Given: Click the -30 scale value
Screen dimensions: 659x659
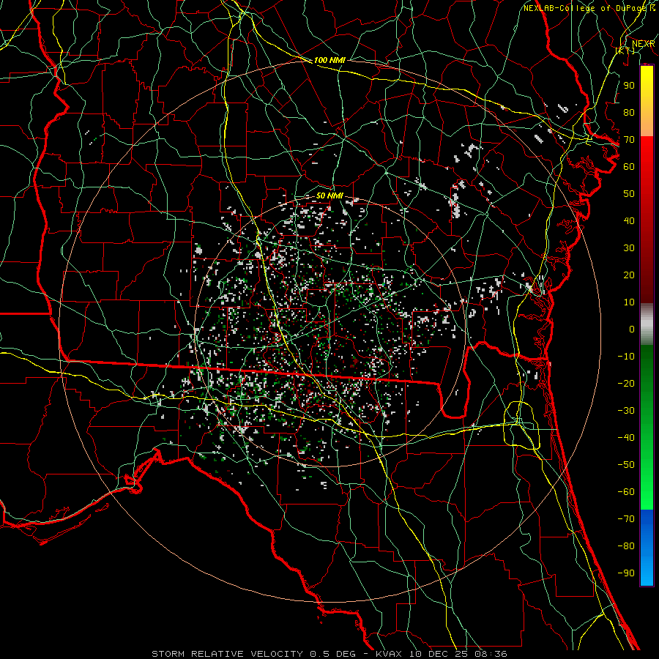Looking at the screenshot, I should 626,411.
